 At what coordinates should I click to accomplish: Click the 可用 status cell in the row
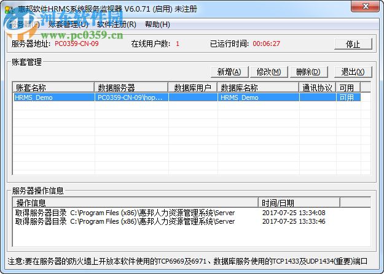(348, 97)
